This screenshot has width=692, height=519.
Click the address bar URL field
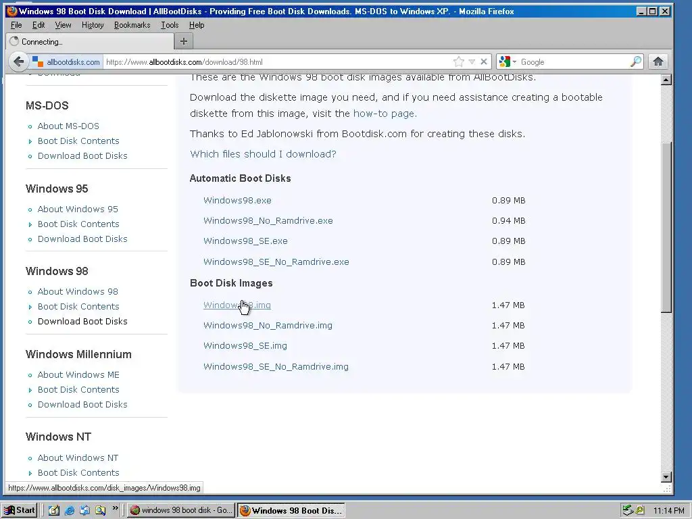[x=278, y=61]
